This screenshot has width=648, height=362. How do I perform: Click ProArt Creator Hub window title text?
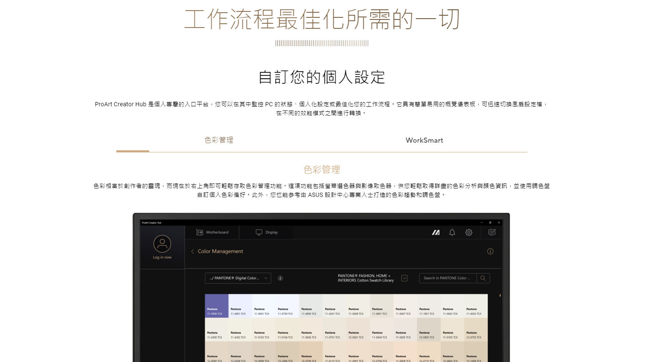(x=151, y=222)
